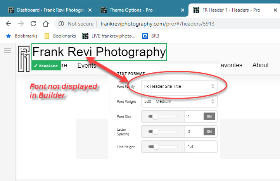Select the Frank Revi Photography headline

click(x=99, y=52)
